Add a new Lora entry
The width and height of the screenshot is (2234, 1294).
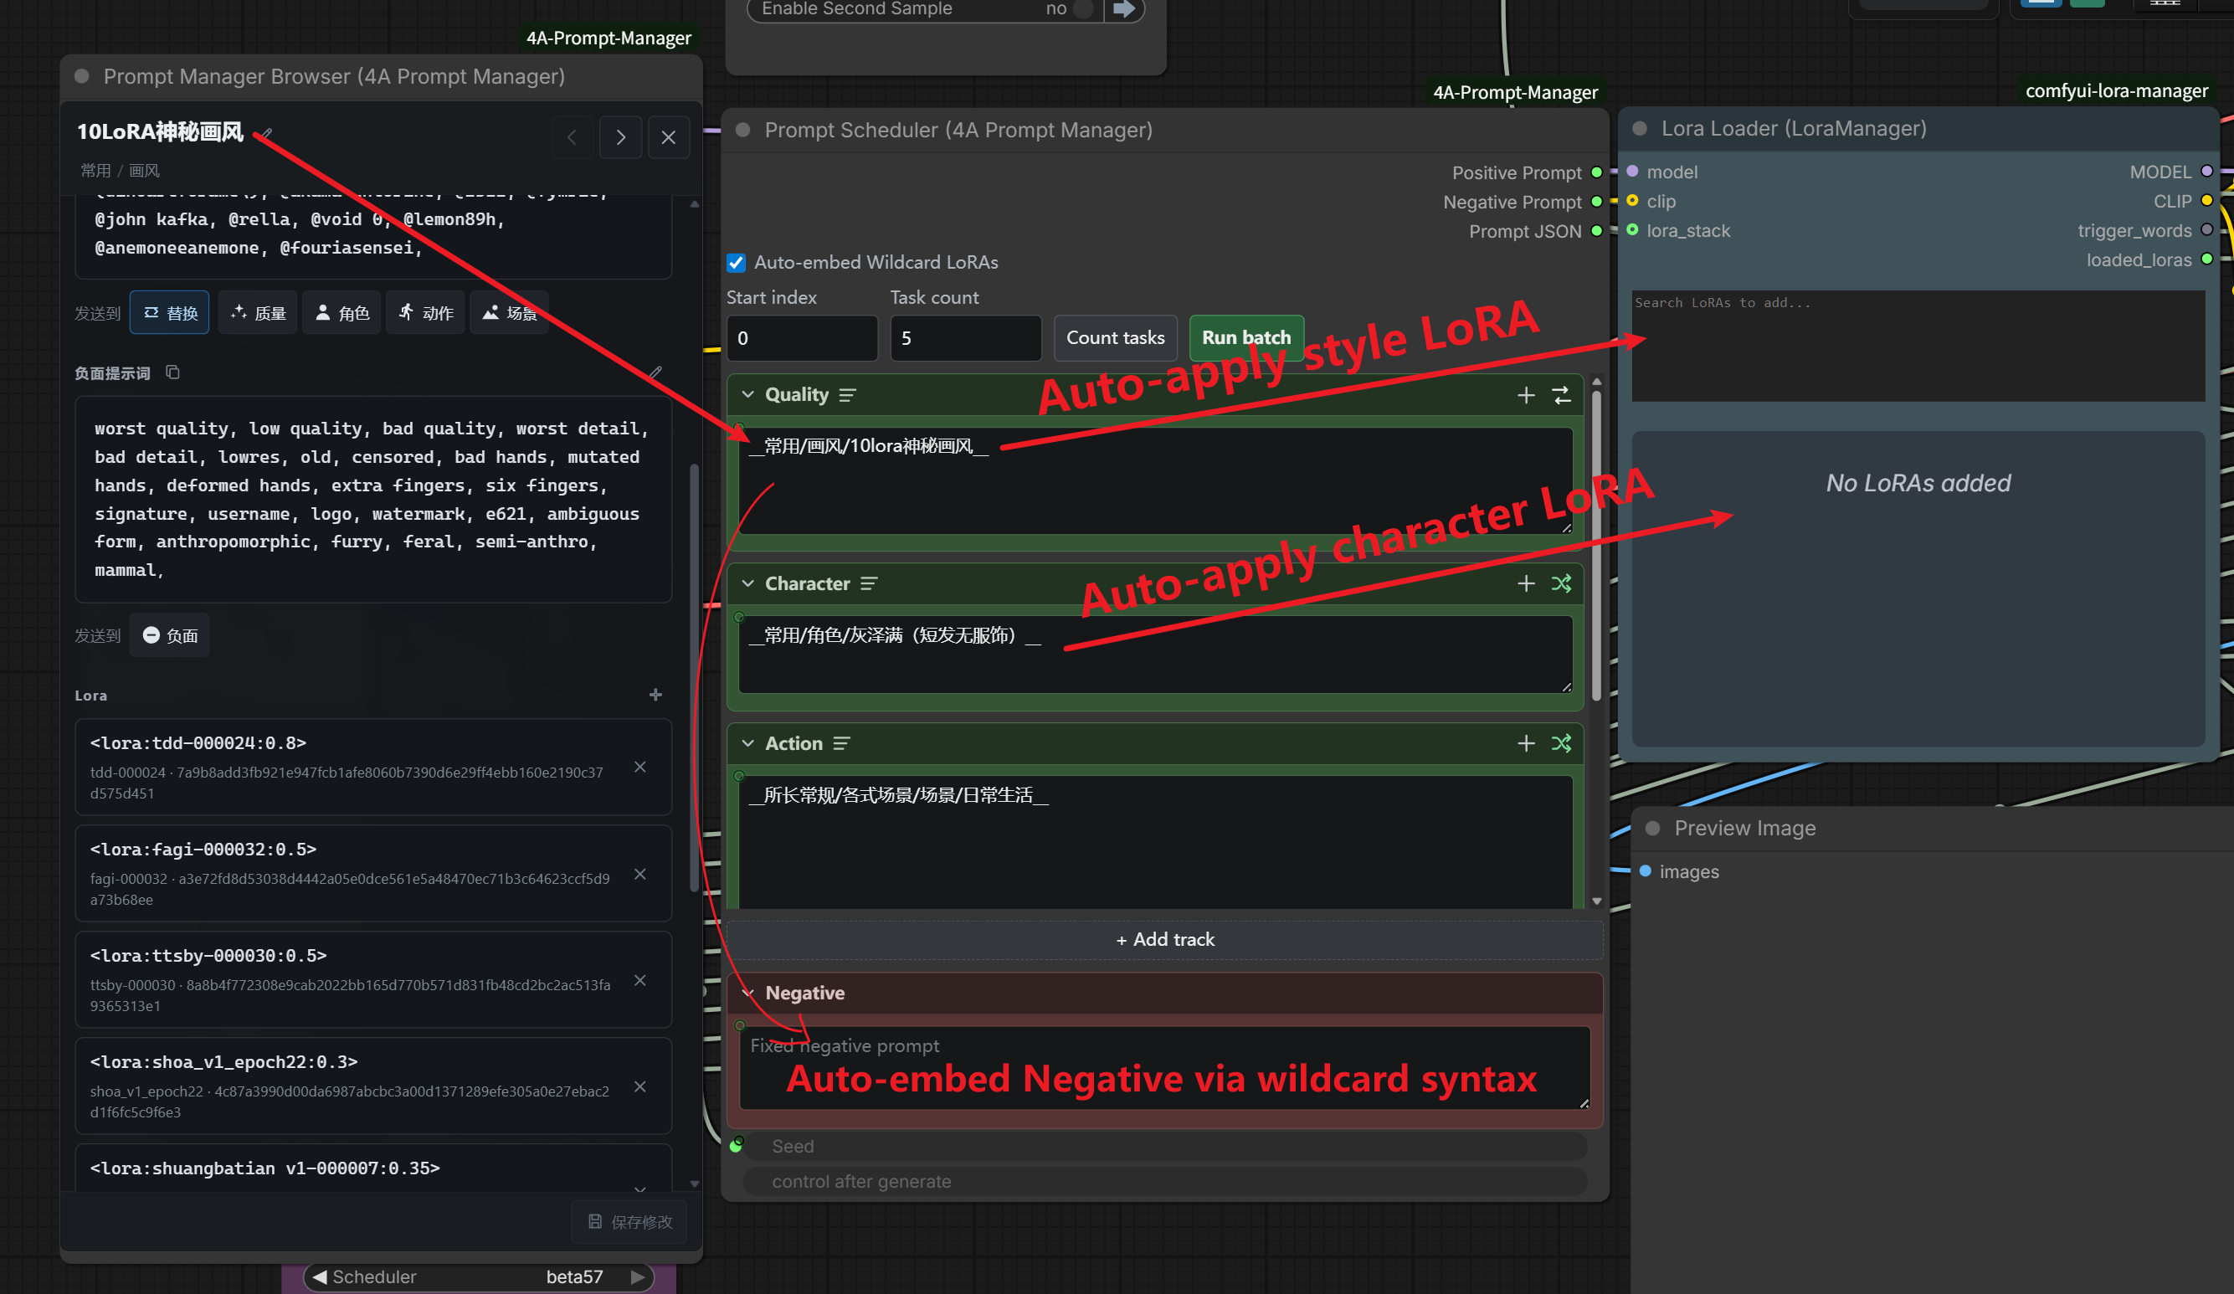(655, 695)
